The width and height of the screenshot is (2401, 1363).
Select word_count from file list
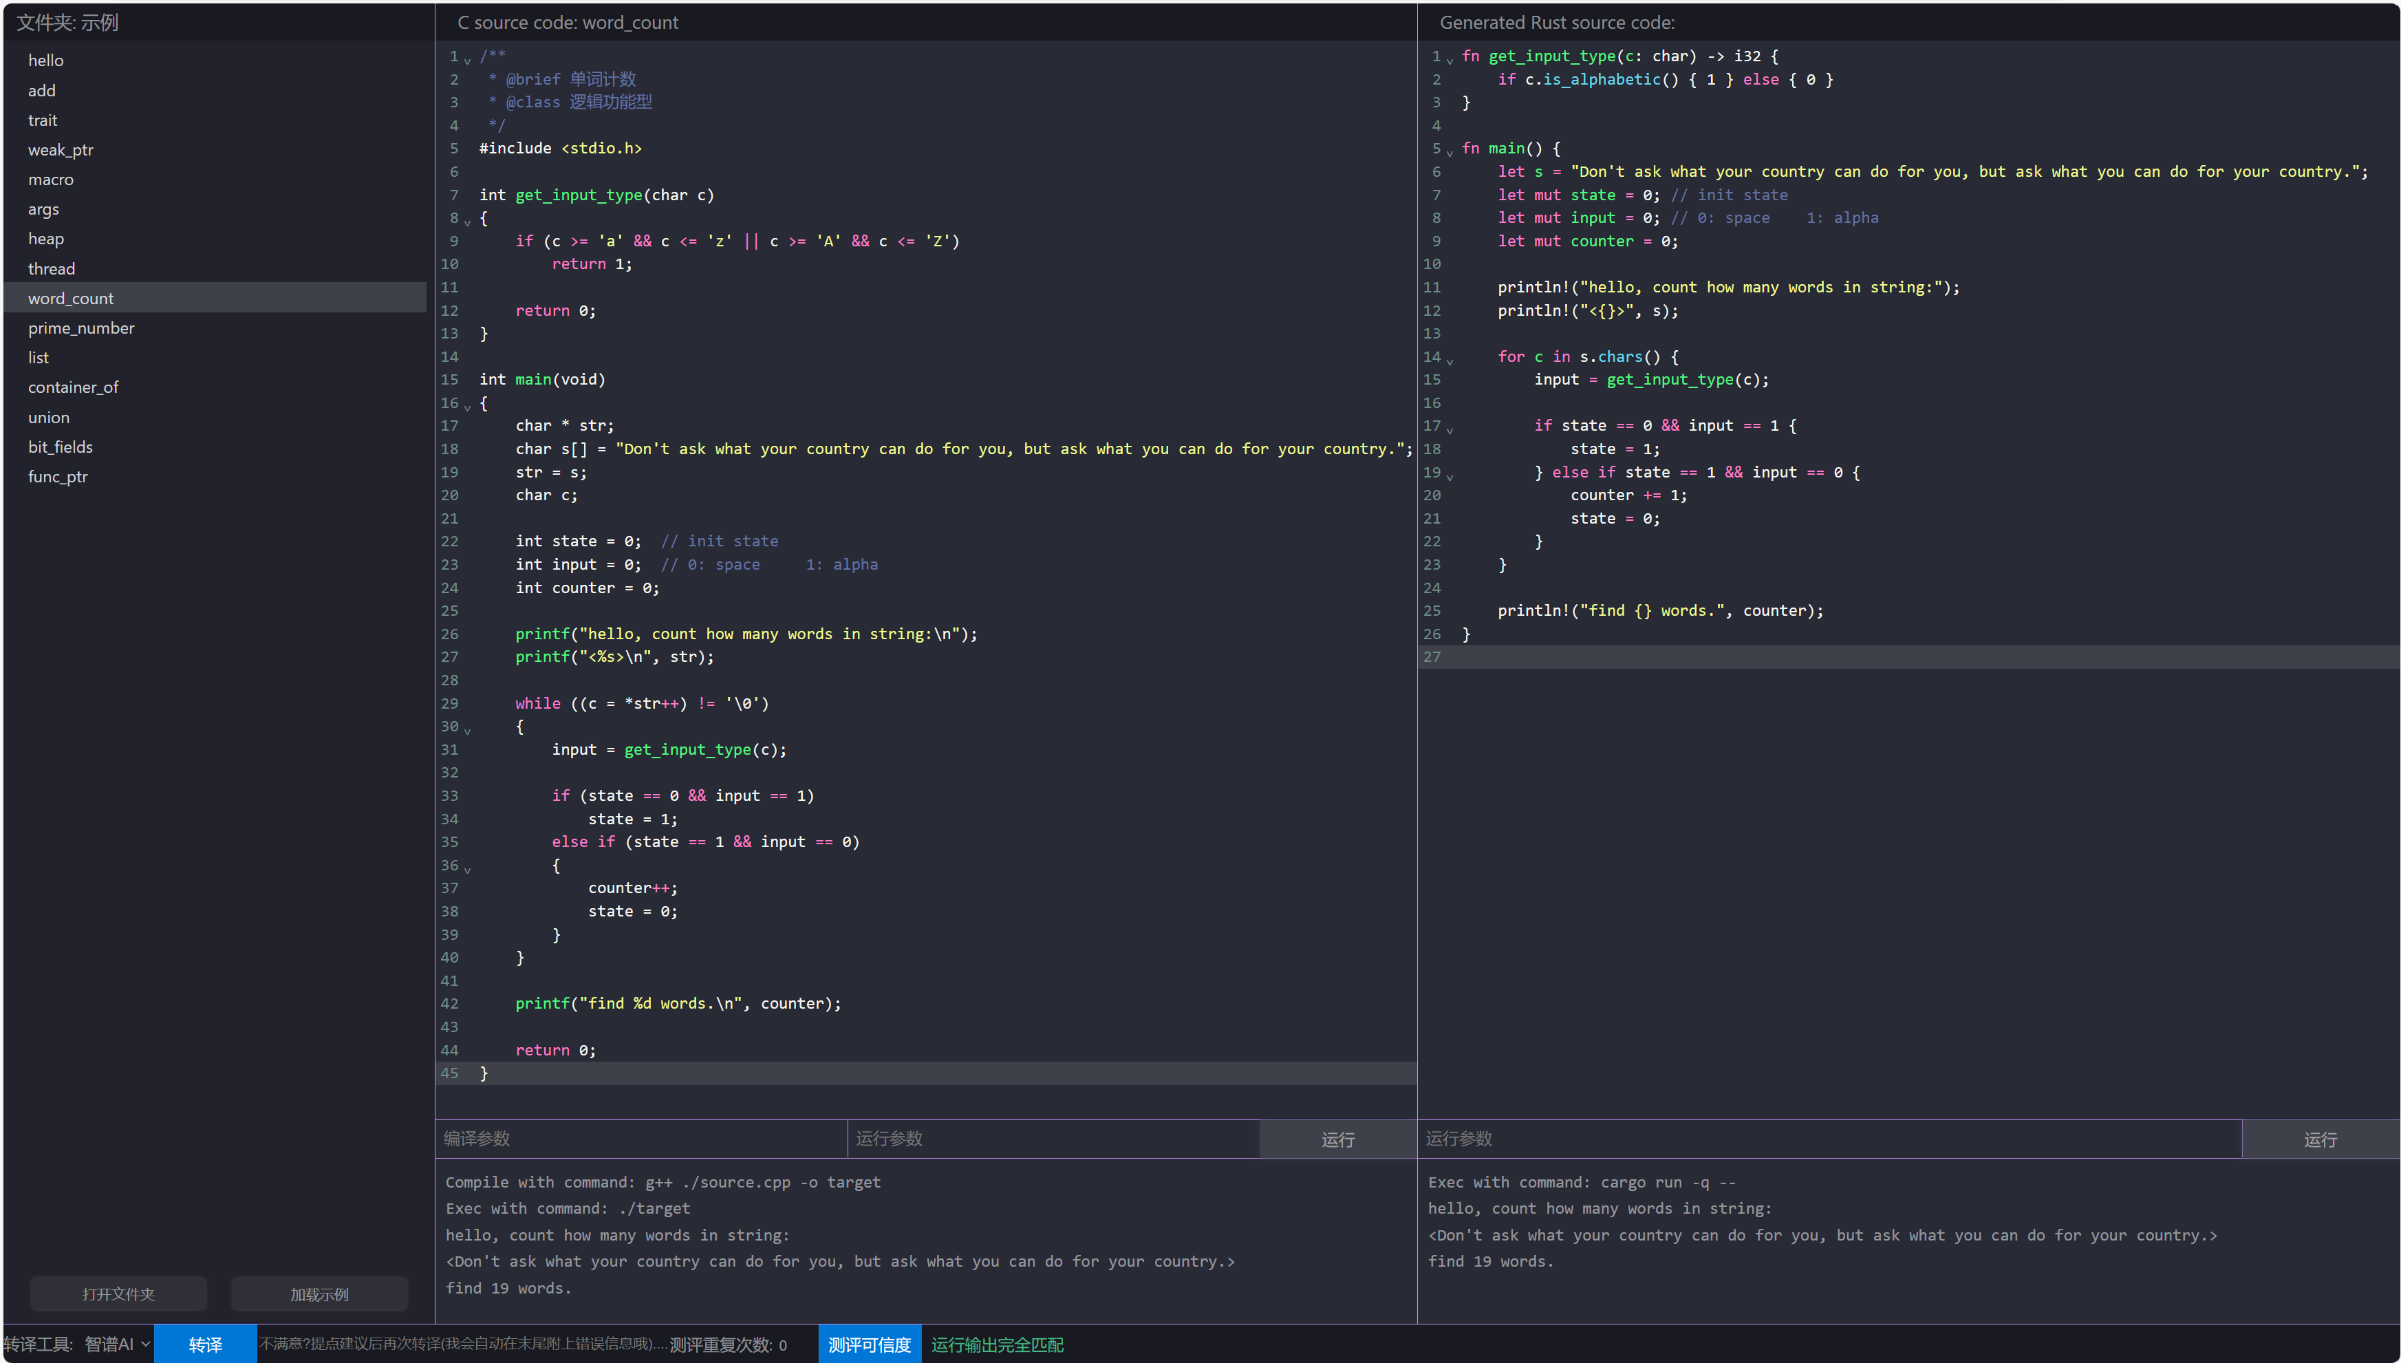[71, 297]
